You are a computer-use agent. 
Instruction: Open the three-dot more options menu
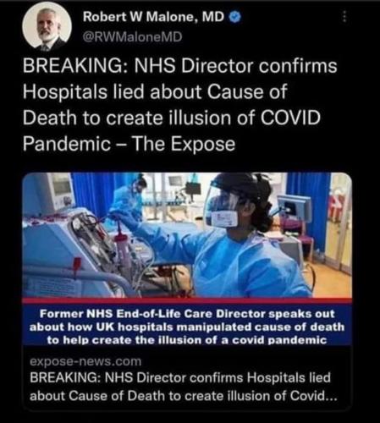point(344,18)
